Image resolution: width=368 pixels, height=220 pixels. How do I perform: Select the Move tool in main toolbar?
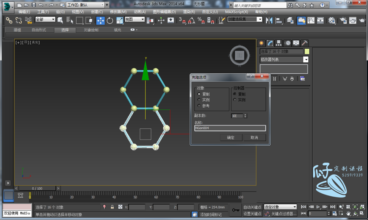tap(100, 20)
